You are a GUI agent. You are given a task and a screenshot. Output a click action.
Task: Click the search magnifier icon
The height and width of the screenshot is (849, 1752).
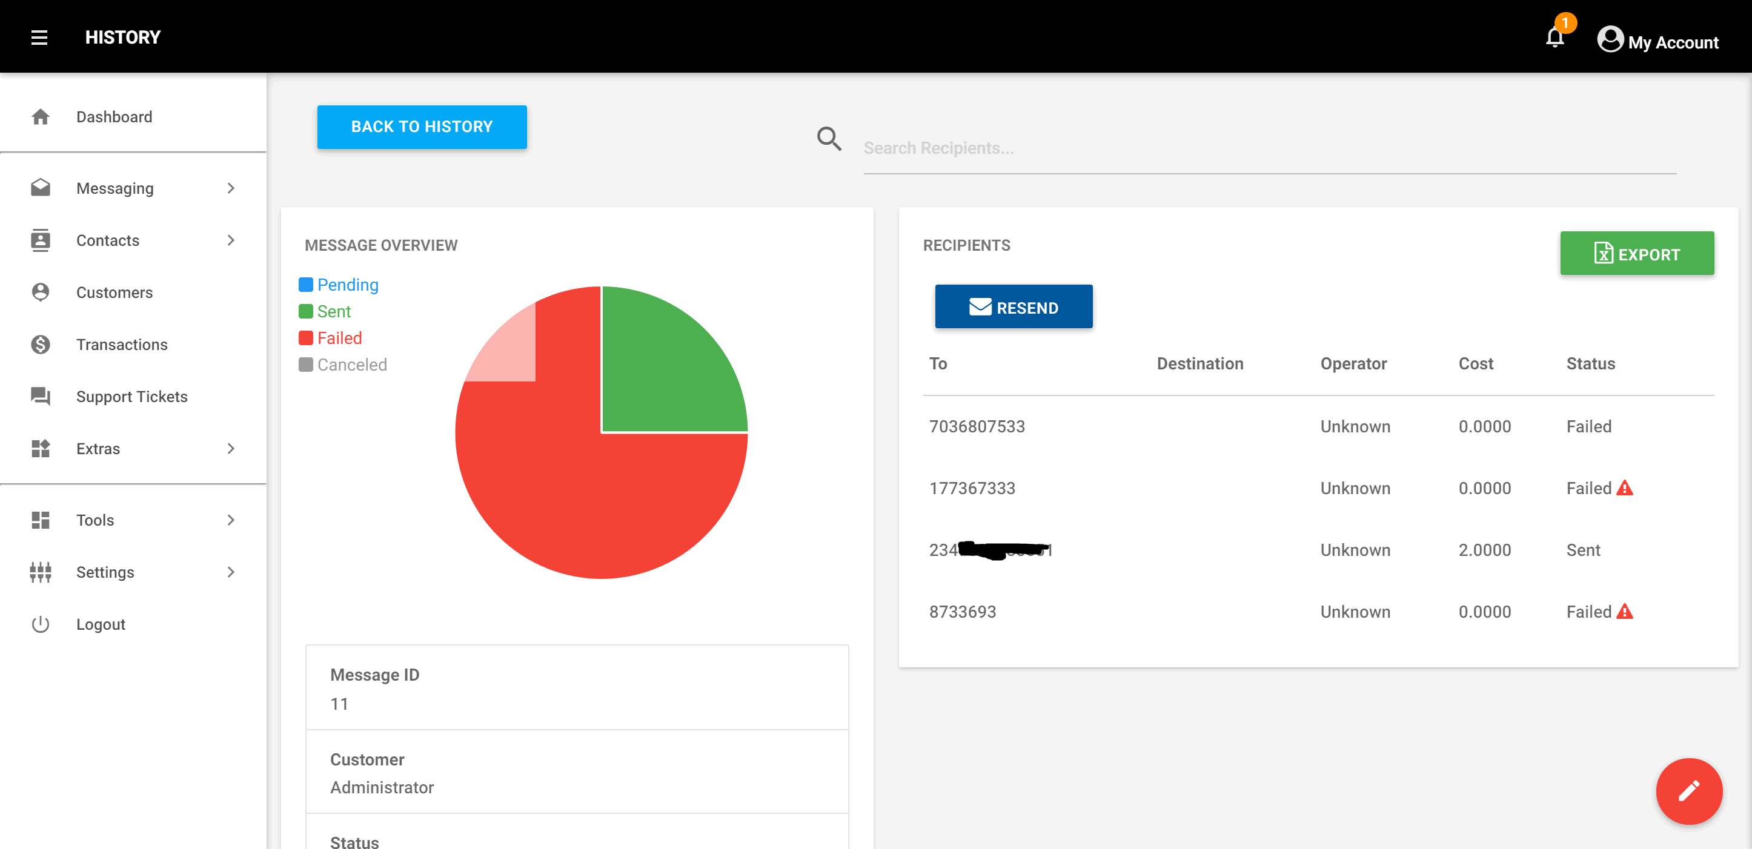tap(829, 139)
